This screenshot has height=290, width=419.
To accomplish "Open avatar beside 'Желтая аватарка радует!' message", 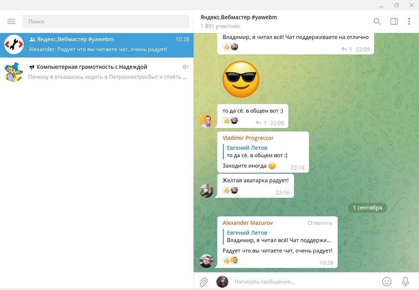I will click(207, 191).
